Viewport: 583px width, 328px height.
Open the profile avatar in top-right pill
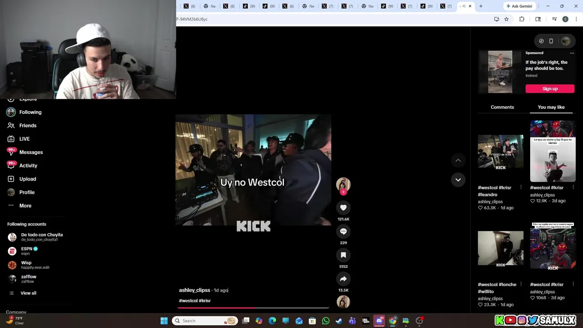pyautogui.click(x=566, y=41)
